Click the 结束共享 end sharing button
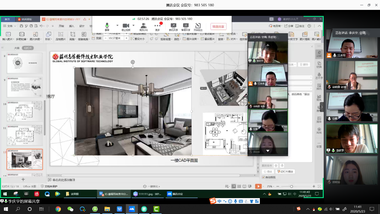This screenshot has height=214, width=380. coord(218,27)
